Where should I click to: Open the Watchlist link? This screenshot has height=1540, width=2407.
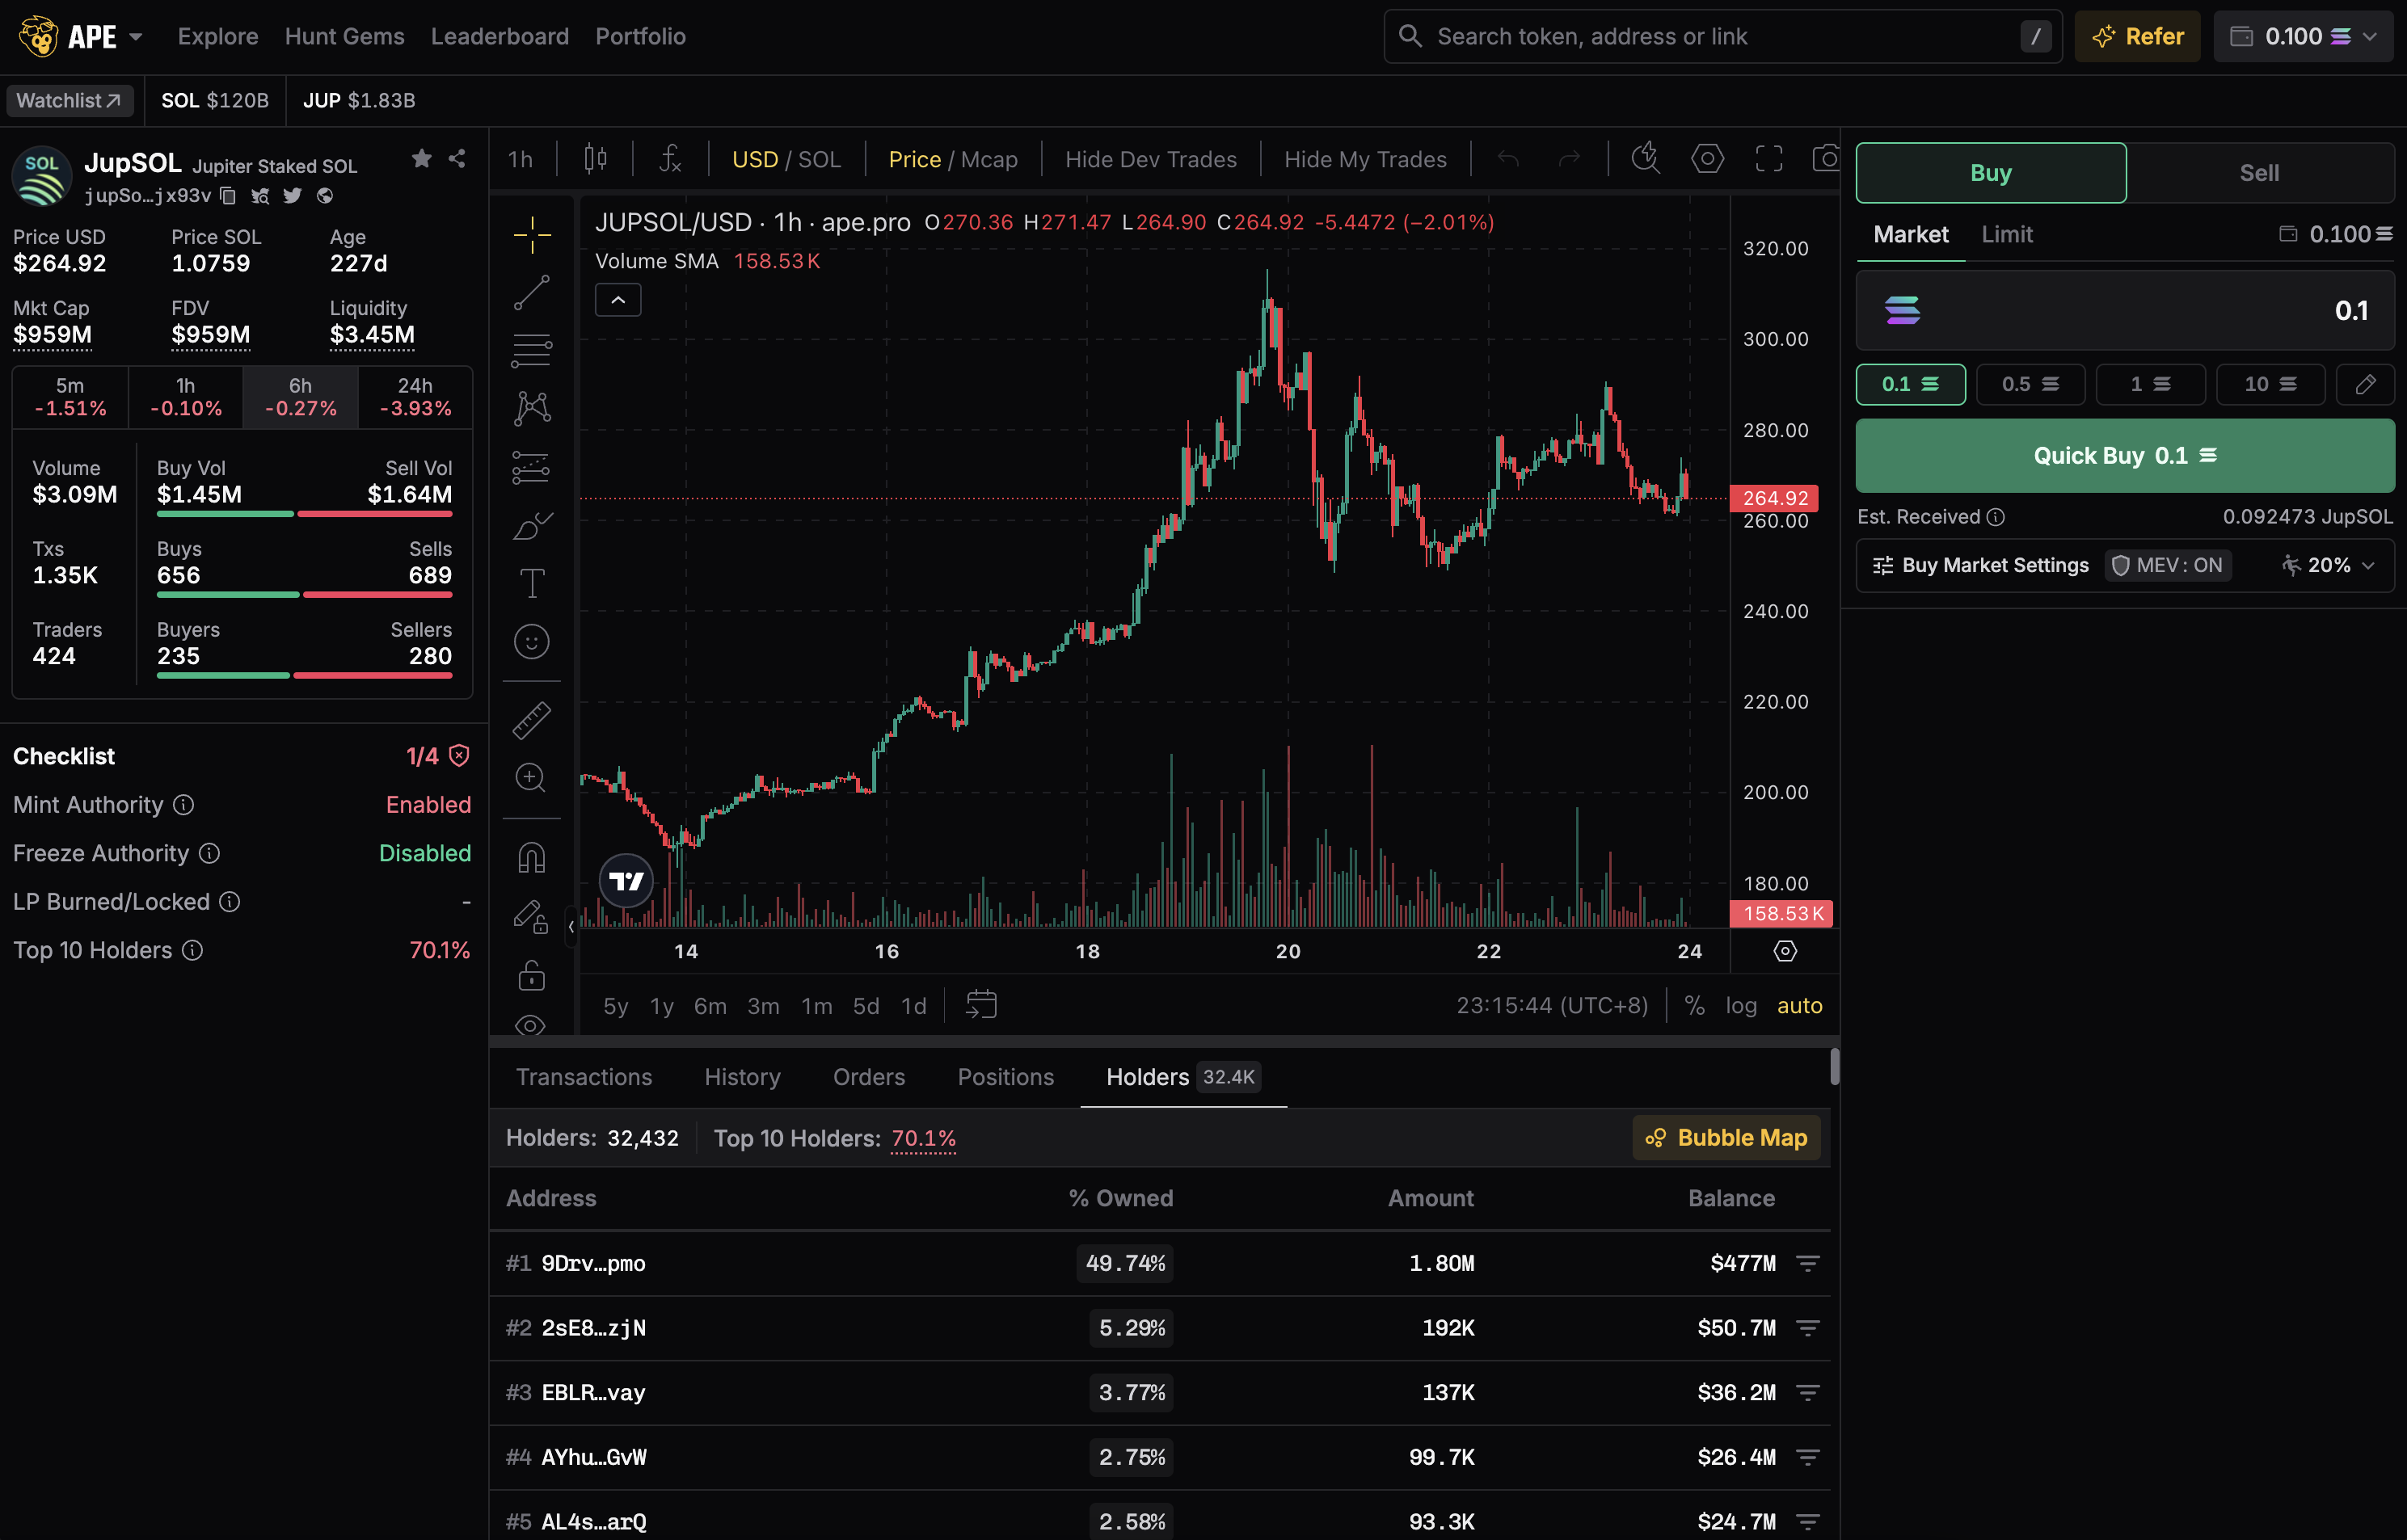pos(69,101)
